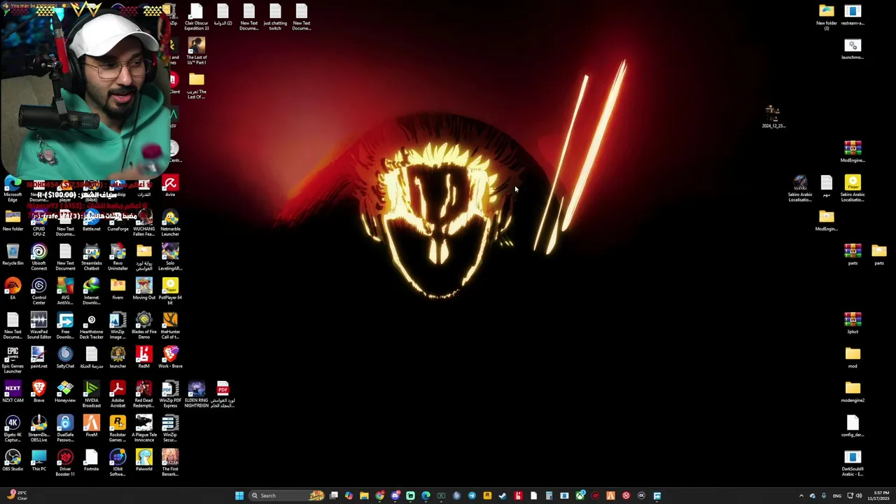896x504 pixels.
Task: Open Blades of Fire Demo shortcut
Action: click(x=144, y=325)
